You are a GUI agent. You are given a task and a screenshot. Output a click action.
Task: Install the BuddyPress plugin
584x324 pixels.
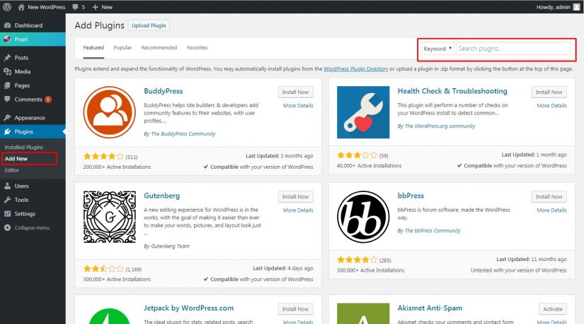295,92
